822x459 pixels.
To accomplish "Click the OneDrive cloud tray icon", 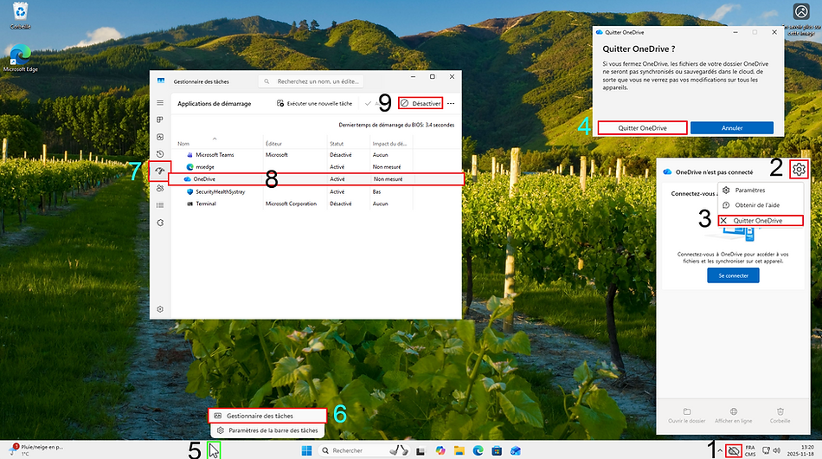I will pyautogui.click(x=734, y=450).
